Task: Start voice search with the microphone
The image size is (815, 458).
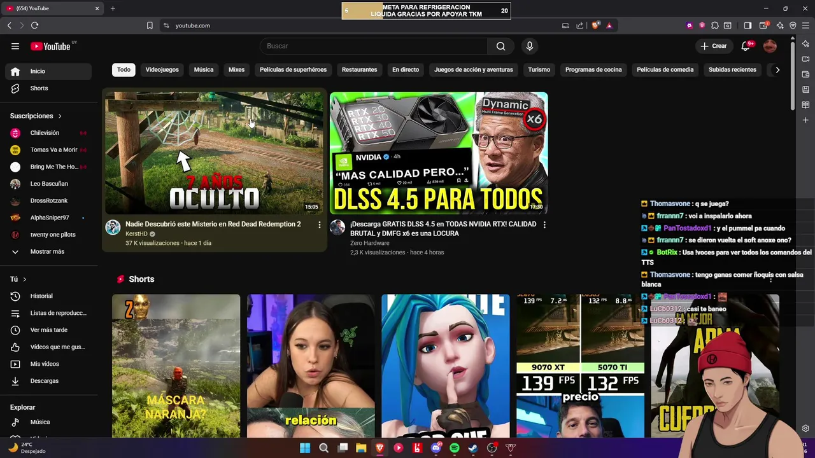Action: pyautogui.click(x=529, y=46)
